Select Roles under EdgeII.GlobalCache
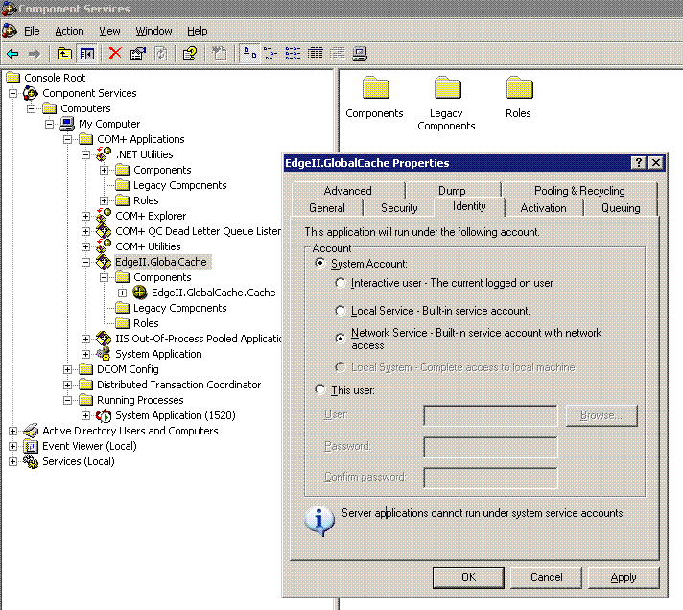The height and width of the screenshot is (610, 683). coord(146,323)
